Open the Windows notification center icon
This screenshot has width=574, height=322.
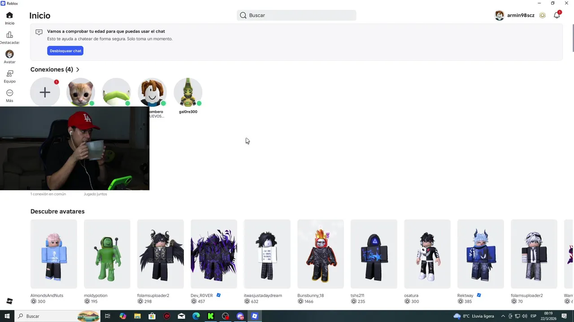(x=564, y=316)
